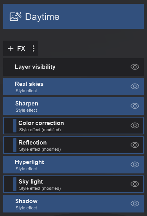147x216 pixels.
Task: Click the Daytime style header
Action: point(73,16)
